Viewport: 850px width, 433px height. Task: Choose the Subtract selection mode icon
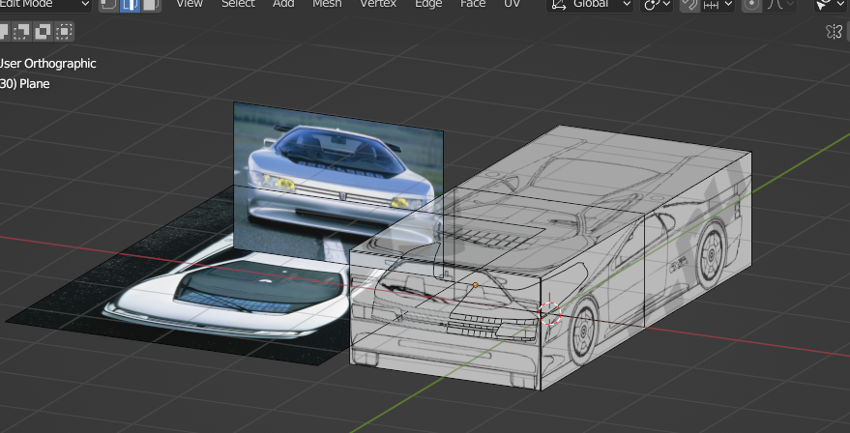click(21, 32)
